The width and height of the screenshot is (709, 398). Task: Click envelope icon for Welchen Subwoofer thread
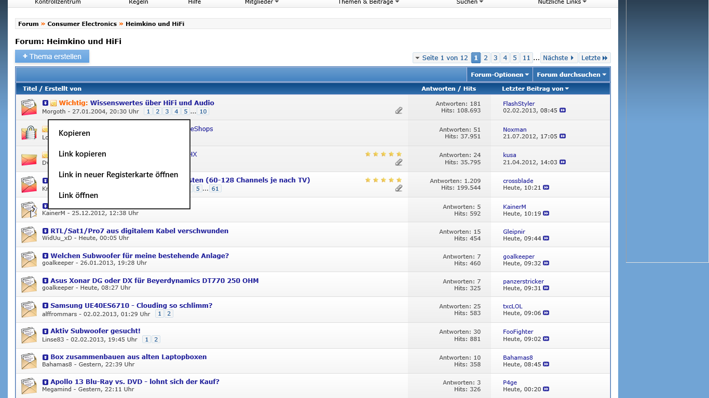pyautogui.click(x=29, y=260)
